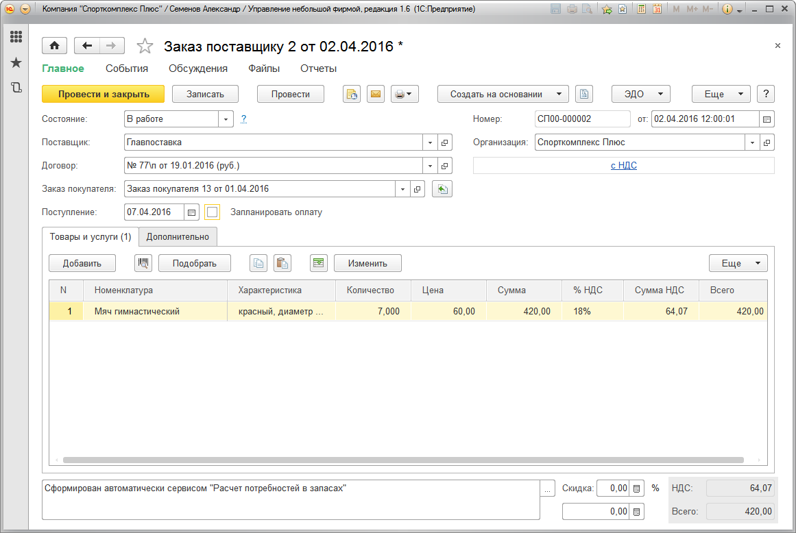This screenshot has height=533, width=796.
Task: Click the calendar icon next to Поступление date
Action: (192, 212)
